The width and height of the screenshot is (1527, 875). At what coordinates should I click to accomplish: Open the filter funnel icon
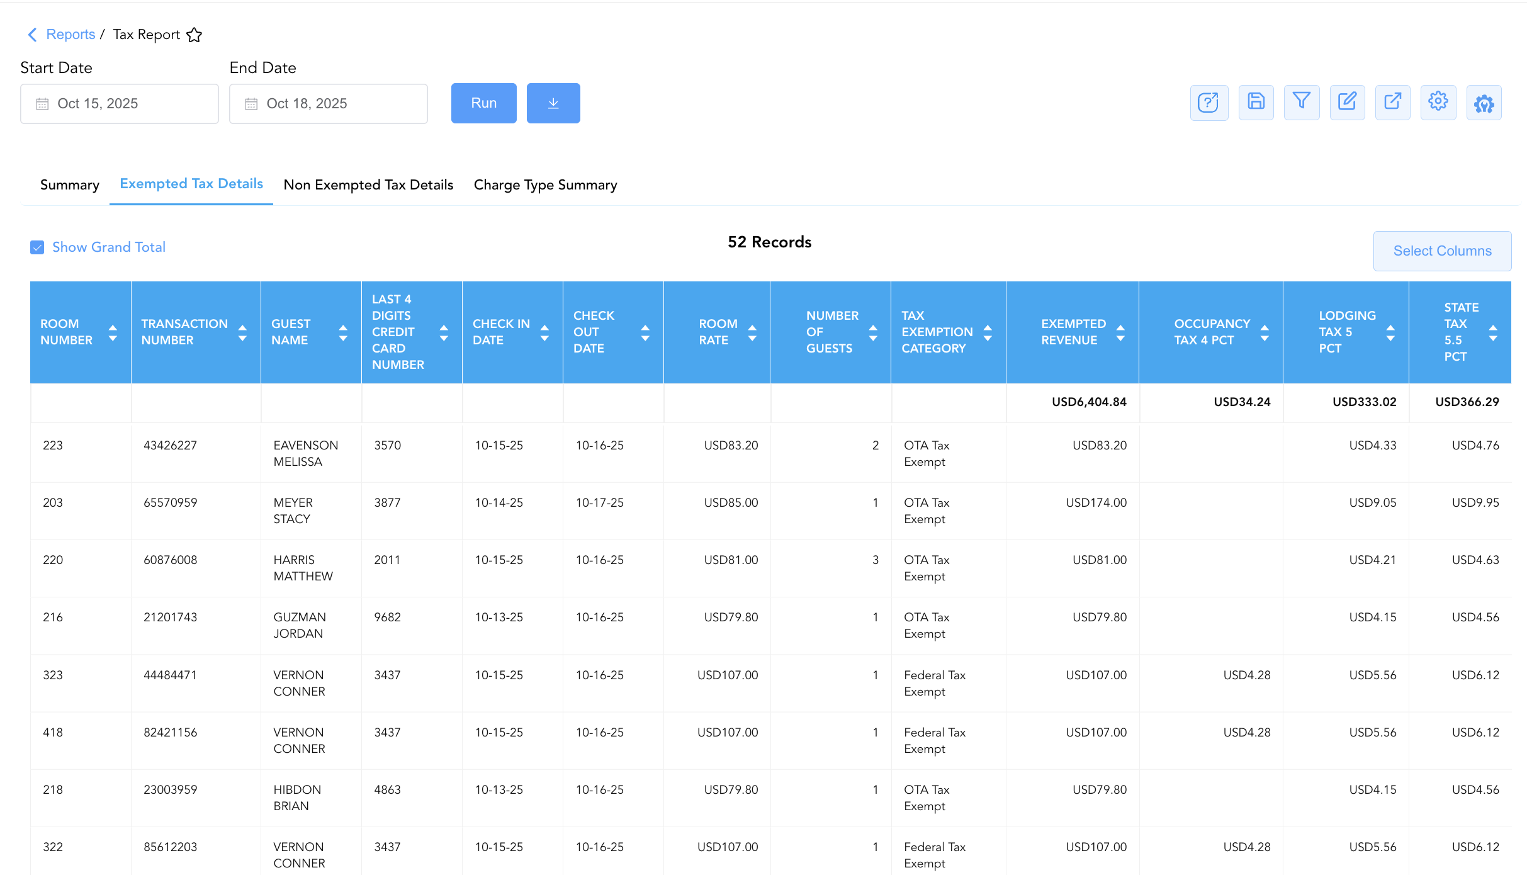pyautogui.click(x=1302, y=103)
